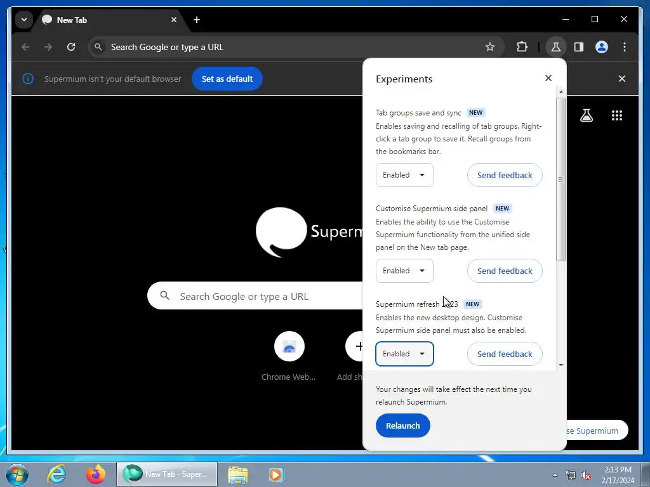Image resolution: width=650 pixels, height=487 pixels.
Task: Select the Supermium New Tab taskbar button
Action: tap(167, 474)
